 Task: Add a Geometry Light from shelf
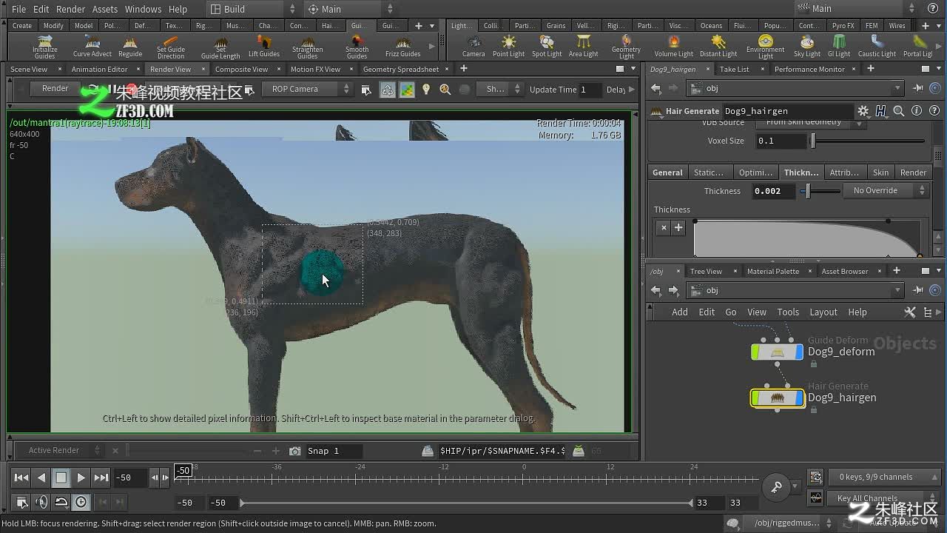pos(626,47)
